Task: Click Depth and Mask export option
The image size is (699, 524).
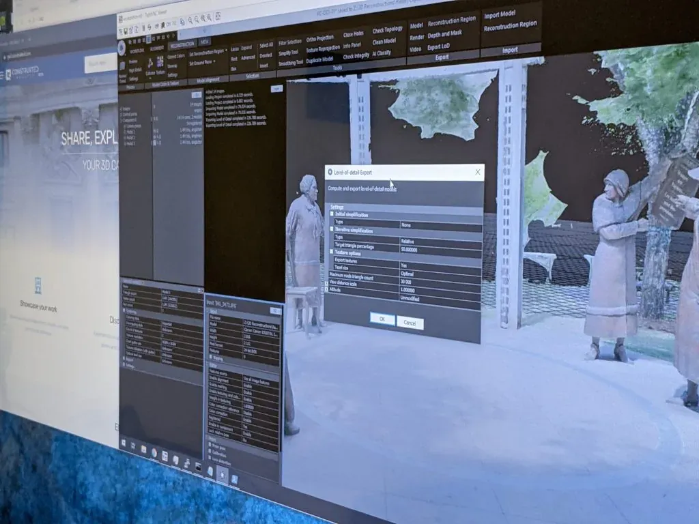Action: [444, 34]
